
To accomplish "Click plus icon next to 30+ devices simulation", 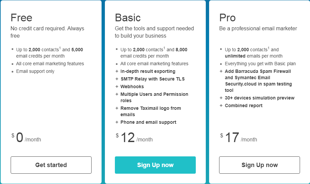I will [221, 98].
